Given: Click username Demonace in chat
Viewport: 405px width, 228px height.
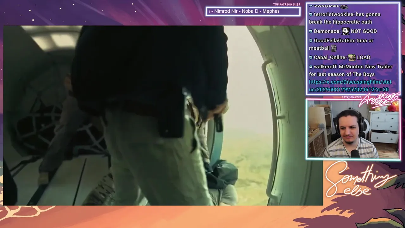Looking at the screenshot, I should tap(327, 31).
